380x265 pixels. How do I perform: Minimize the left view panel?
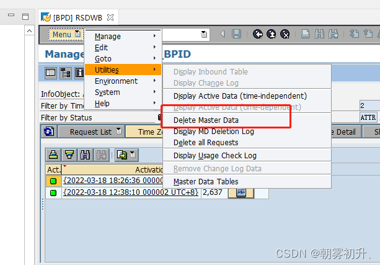[11, 15]
